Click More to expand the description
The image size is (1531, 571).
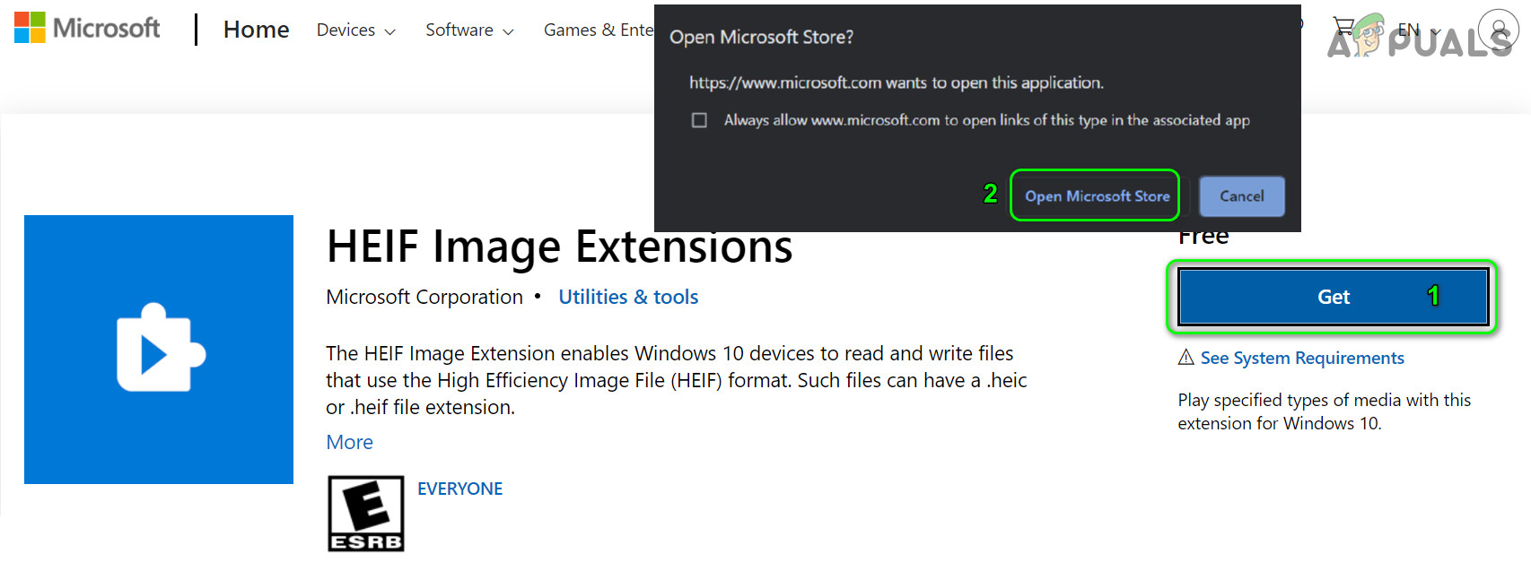pos(349,442)
